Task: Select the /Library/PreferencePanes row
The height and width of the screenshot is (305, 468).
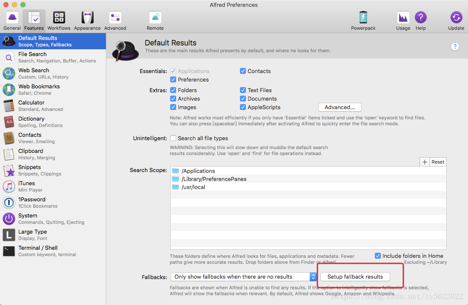Action: pos(308,179)
